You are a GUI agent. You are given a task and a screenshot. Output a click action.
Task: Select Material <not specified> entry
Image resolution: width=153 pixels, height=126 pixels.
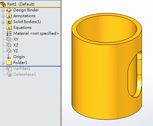[36, 33]
